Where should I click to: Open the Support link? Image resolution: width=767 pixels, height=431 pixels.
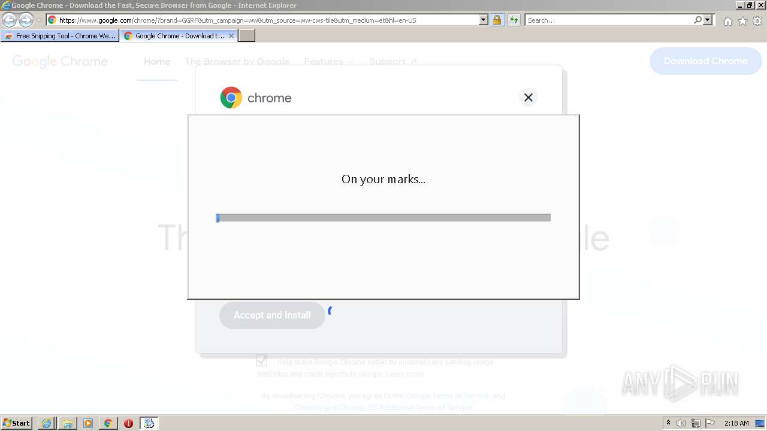pyautogui.click(x=392, y=62)
